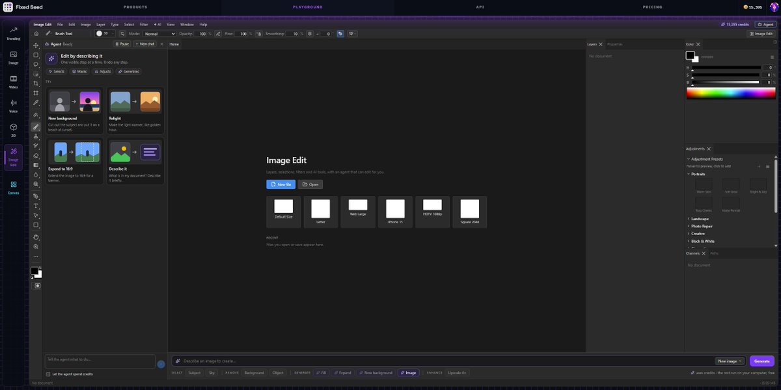Open the New image dropdown

click(730, 361)
